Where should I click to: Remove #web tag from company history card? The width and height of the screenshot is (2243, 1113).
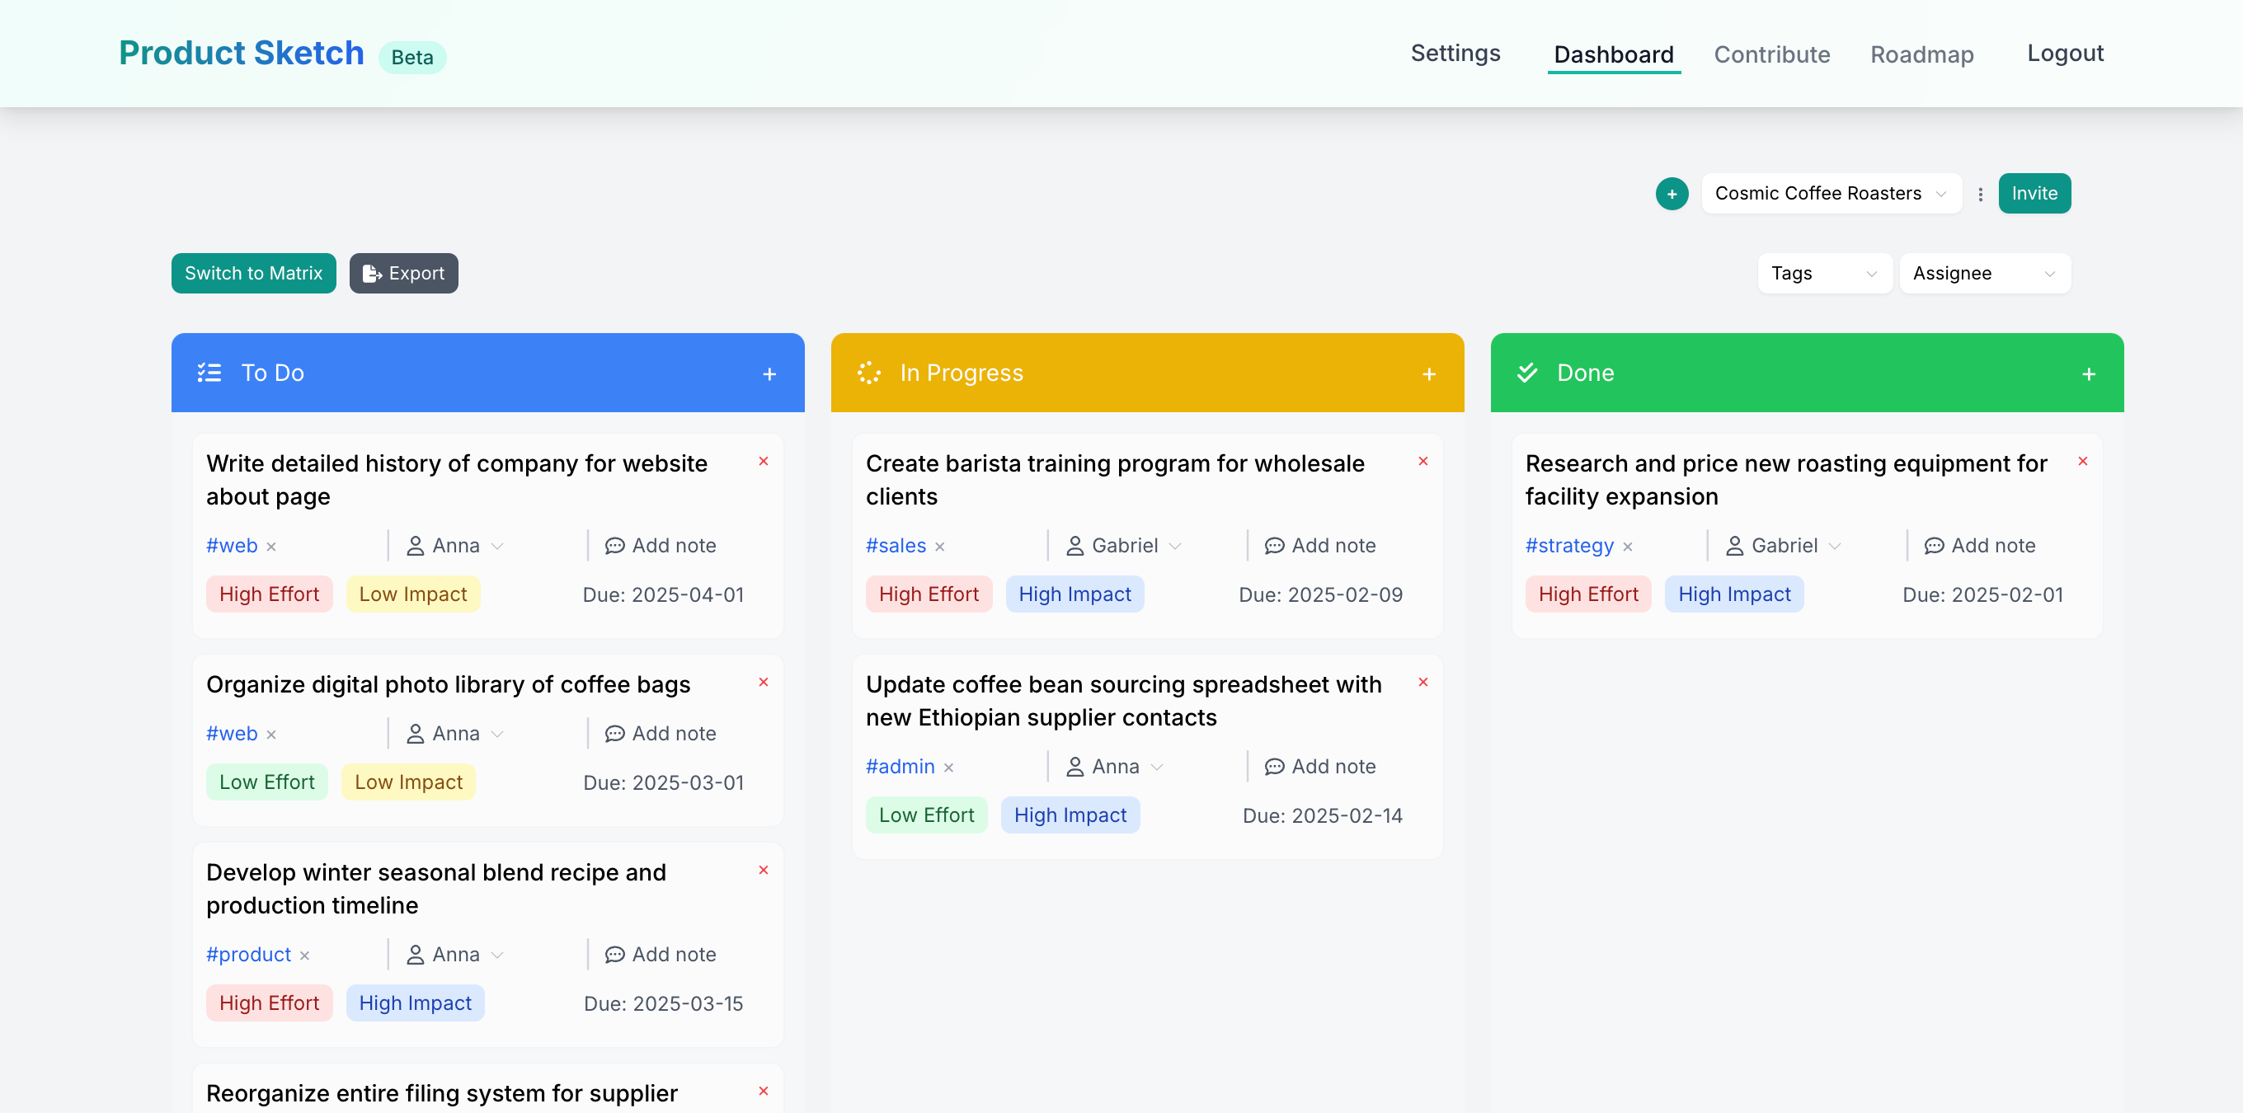pyautogui.click(x=271, y=547)
